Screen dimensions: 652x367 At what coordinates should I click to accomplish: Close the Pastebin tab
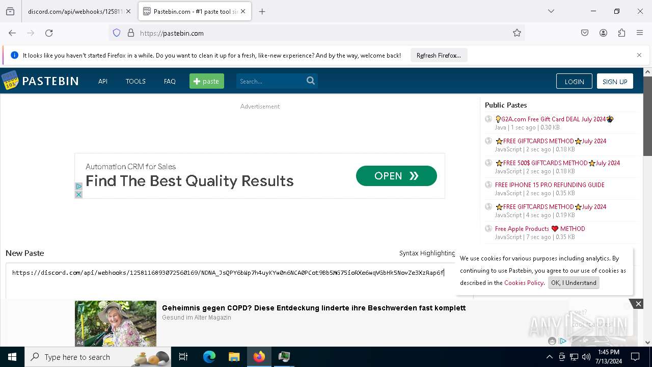coord(243,11)
